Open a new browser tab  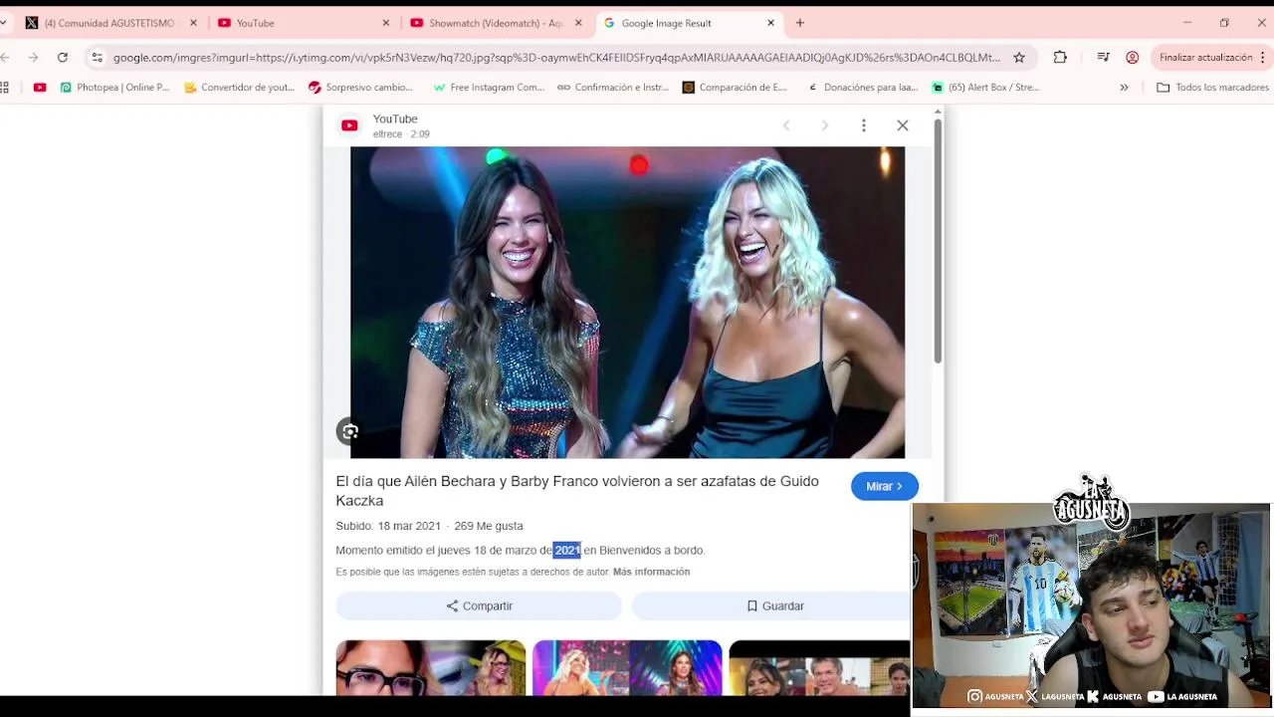(x=799, y=23)
